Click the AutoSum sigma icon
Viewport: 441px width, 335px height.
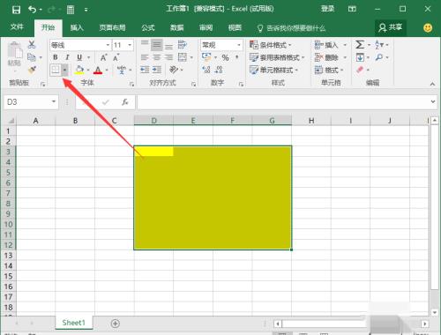tap(360, 45)
